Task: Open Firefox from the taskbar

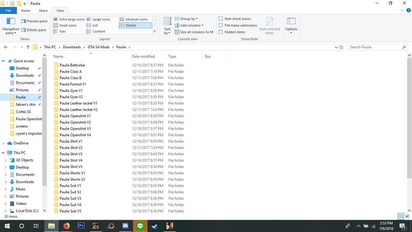Action: click(66, 226)
